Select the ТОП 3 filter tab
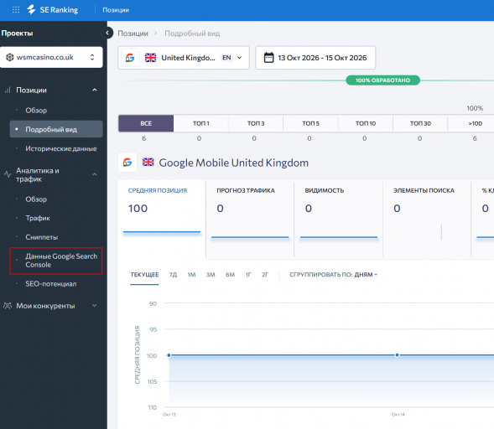This screenshot has width=494, height=429. (256, 123)
